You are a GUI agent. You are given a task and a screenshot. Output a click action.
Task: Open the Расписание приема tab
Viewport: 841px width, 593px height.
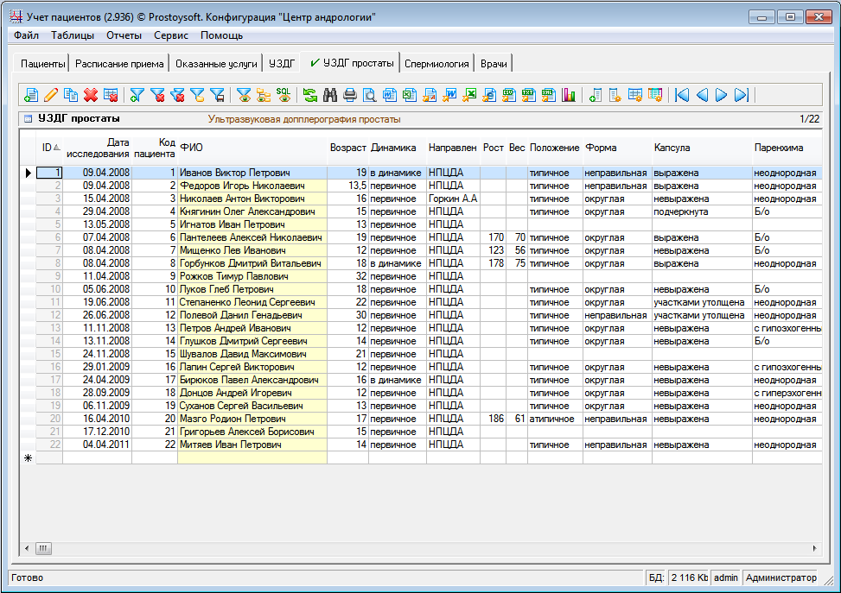click(119, 63)
